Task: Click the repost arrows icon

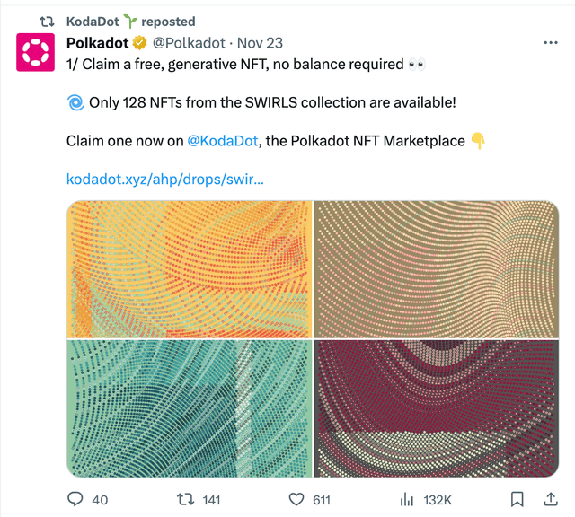Action: [186, 499]
